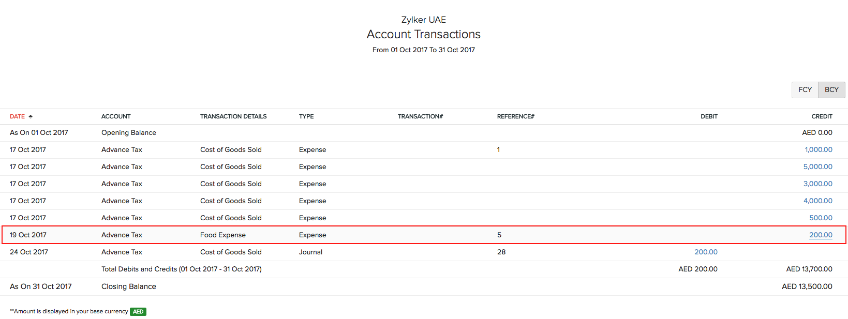Open the 200.00 debit link for Journal
The image size is (848, 319).
[706, 252]
